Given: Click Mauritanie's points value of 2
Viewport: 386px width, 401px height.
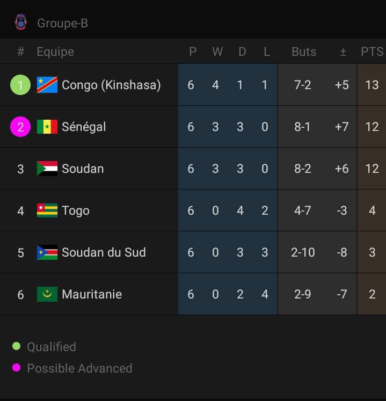Looking at the screenshot, I should click(372, 294).
